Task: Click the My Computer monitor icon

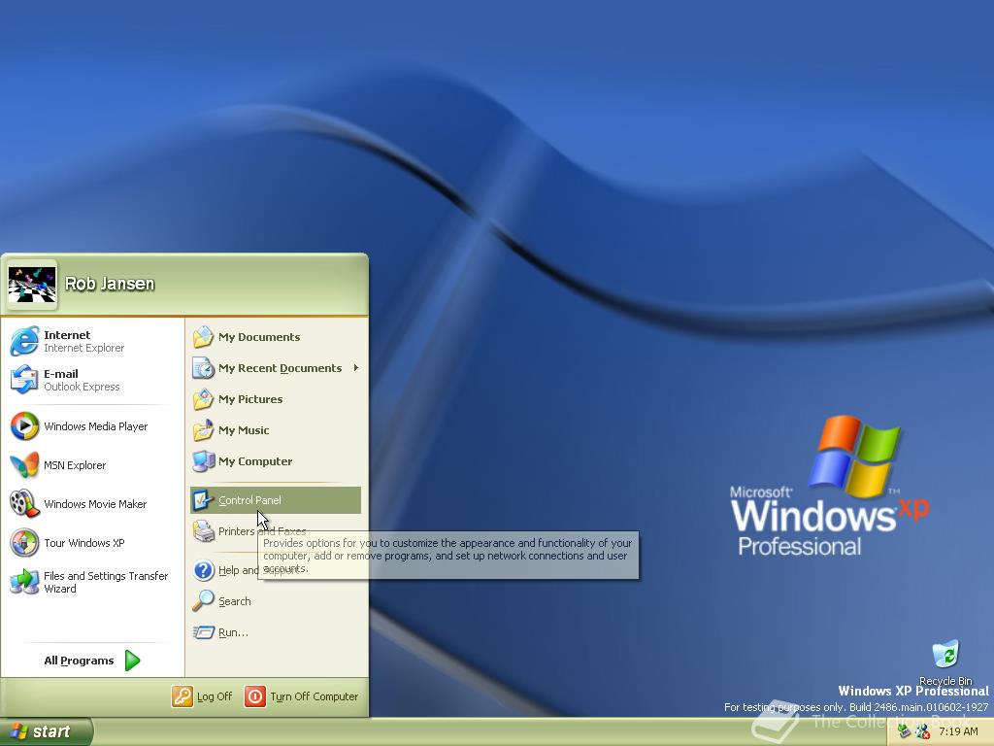Action: coord(204,461)
